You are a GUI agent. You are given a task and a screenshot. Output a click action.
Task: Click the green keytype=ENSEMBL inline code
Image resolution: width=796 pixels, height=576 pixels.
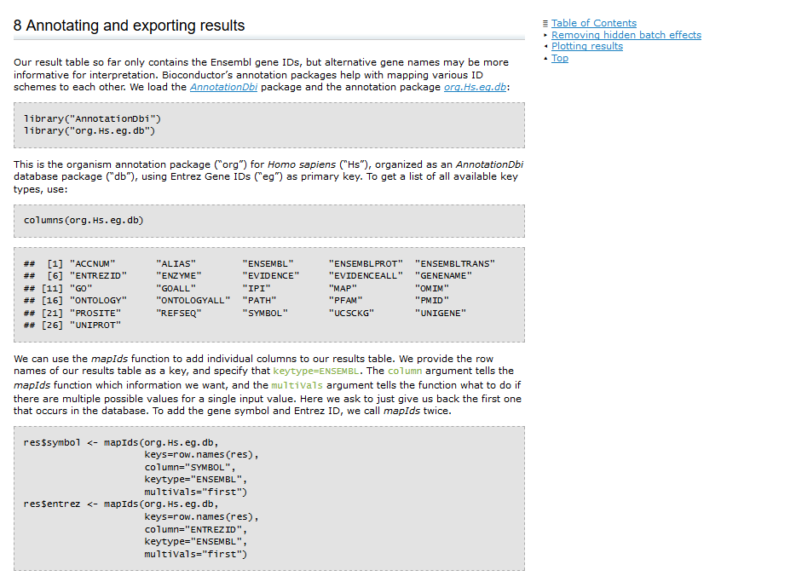click(316, 372)
